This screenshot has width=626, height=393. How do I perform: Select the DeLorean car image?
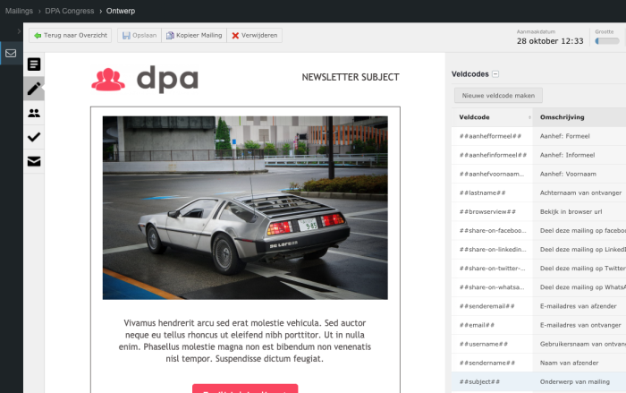click(245, 207)
